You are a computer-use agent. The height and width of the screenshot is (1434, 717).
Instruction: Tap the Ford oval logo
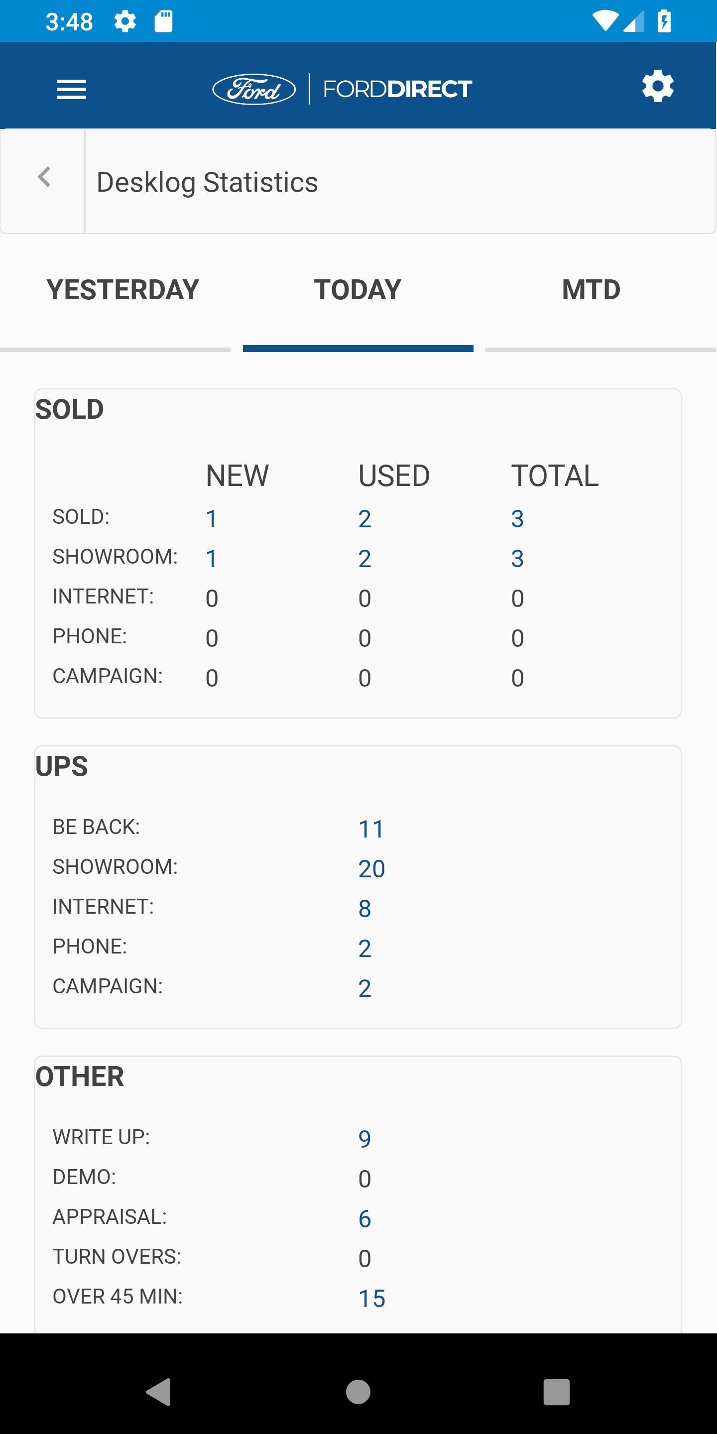click(254, 89)
